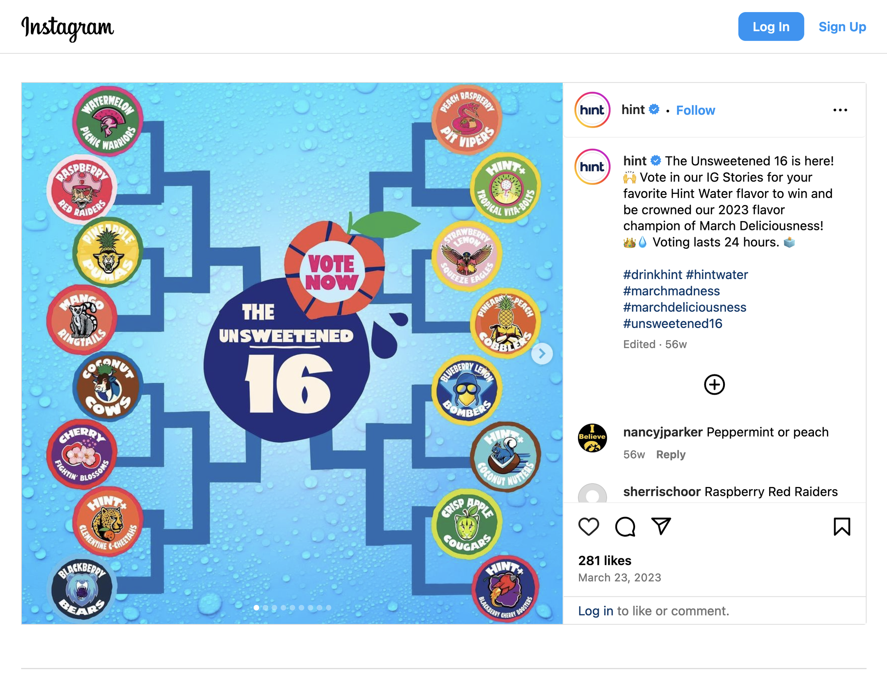The image size is (887, 694).
Task: Click the Instagram logo
Action: [x=68, y=28]
